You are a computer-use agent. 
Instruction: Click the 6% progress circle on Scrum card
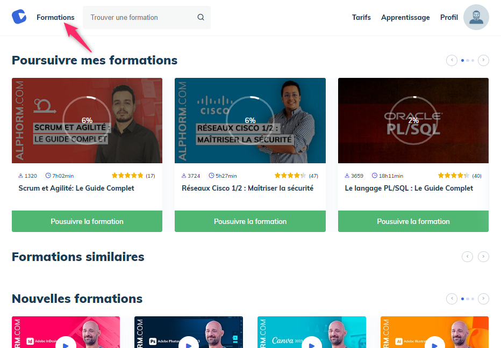87,120
